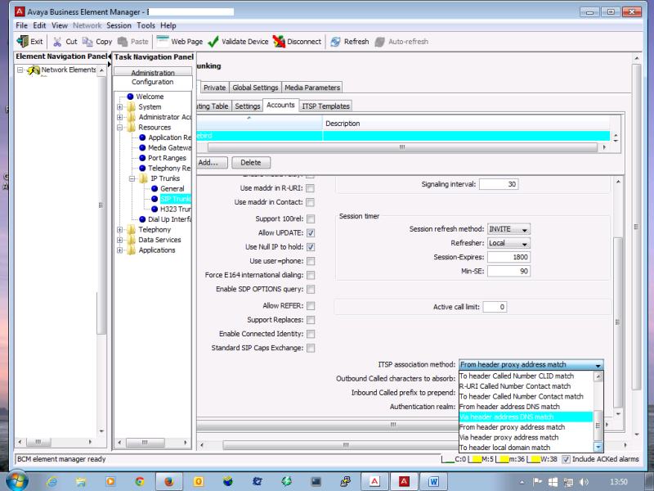Click the volume speaker tray icon
The image size is (654, 491).
[584, 482]
